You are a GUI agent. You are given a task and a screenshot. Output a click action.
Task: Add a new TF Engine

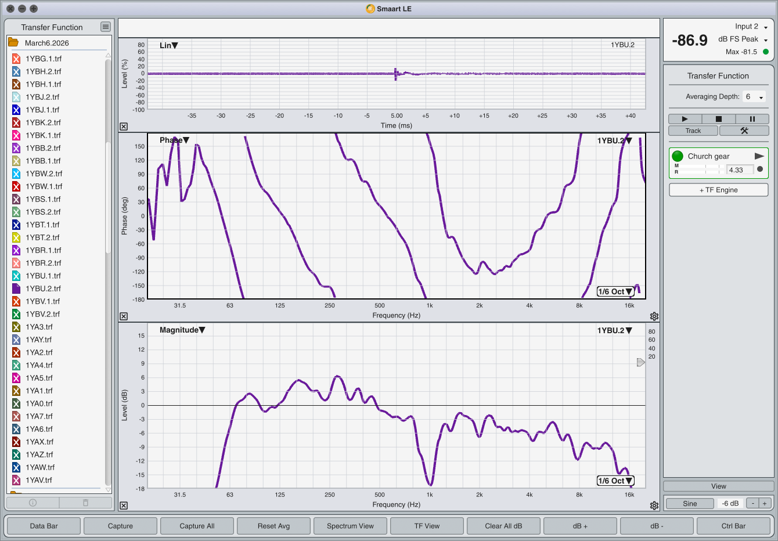pyautogui.click(x=718, y=190)
